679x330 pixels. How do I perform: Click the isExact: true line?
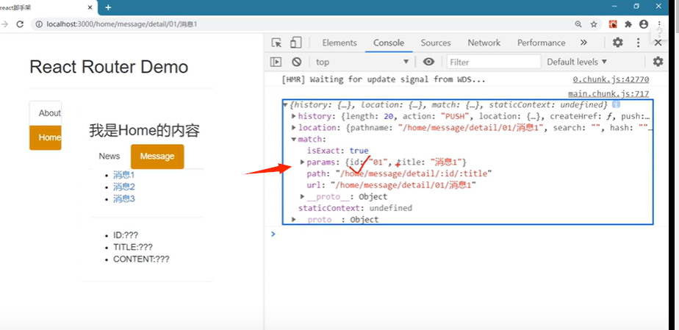[338, 151]
